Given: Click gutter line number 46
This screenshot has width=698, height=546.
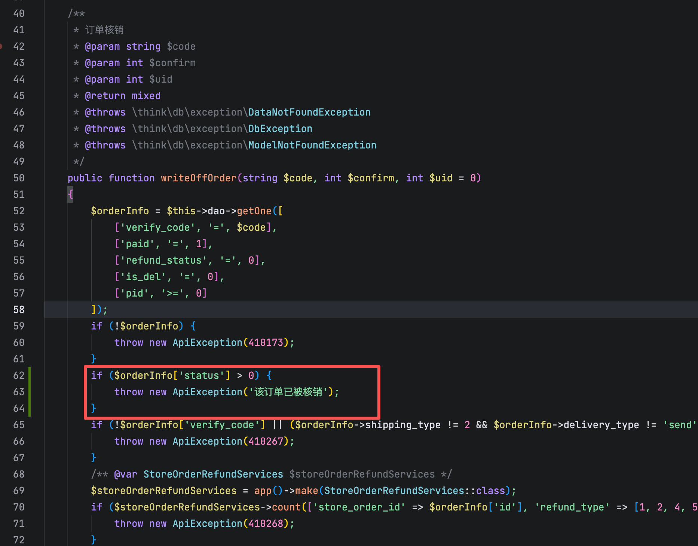Looking at the screenshot, I should click(x=19, y=112).
